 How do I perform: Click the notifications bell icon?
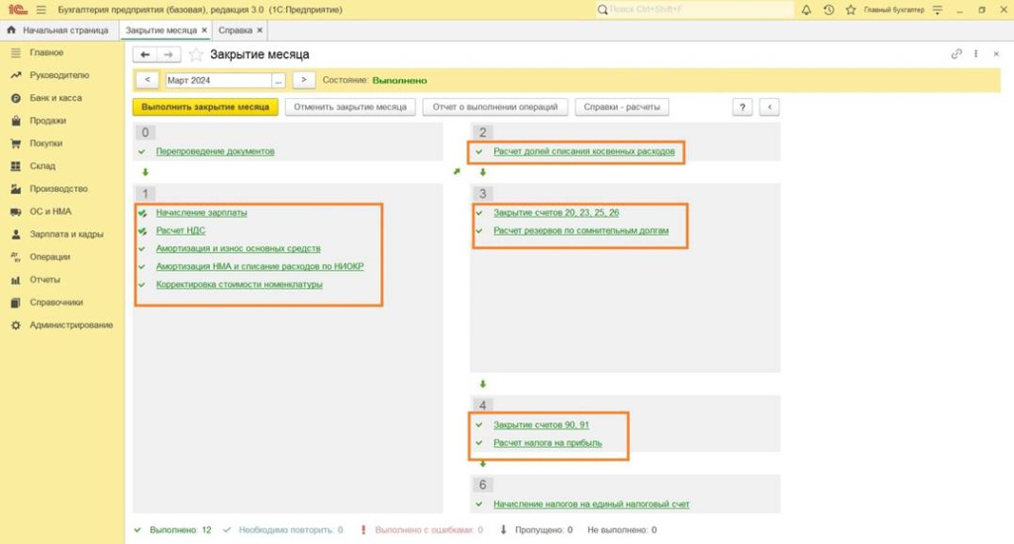[x=805, y=10]
